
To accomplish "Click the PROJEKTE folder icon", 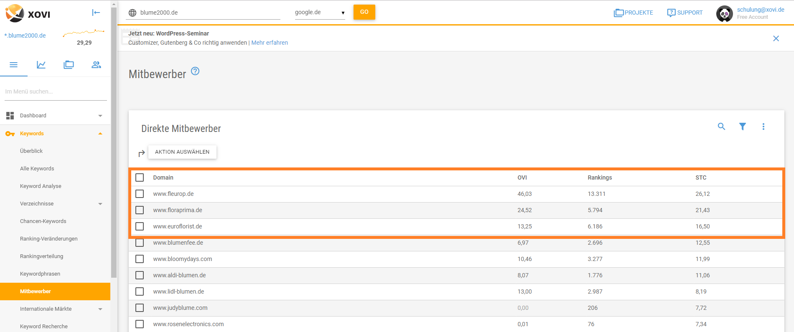I will tap(618, 13).
